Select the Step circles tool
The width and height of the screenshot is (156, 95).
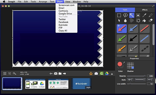pos(132,21)
